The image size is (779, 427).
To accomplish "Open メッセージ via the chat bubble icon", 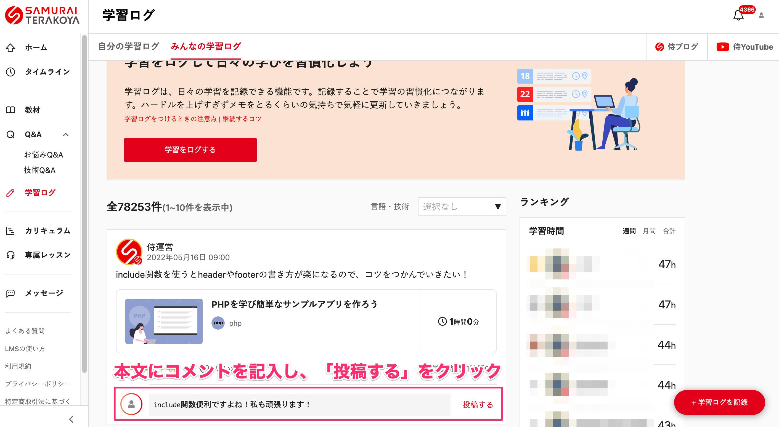I will coord(10,292).
